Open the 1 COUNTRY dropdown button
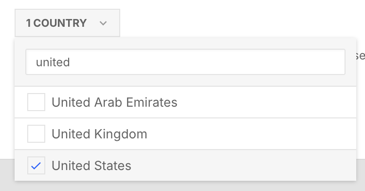 67,23
